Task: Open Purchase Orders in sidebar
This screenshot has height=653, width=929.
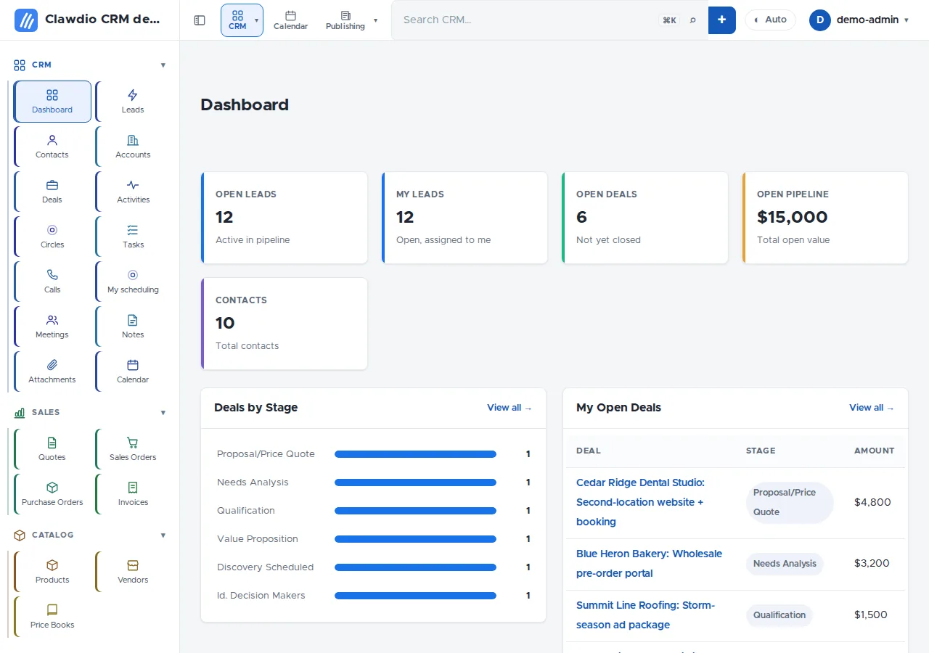Action: 52,494
